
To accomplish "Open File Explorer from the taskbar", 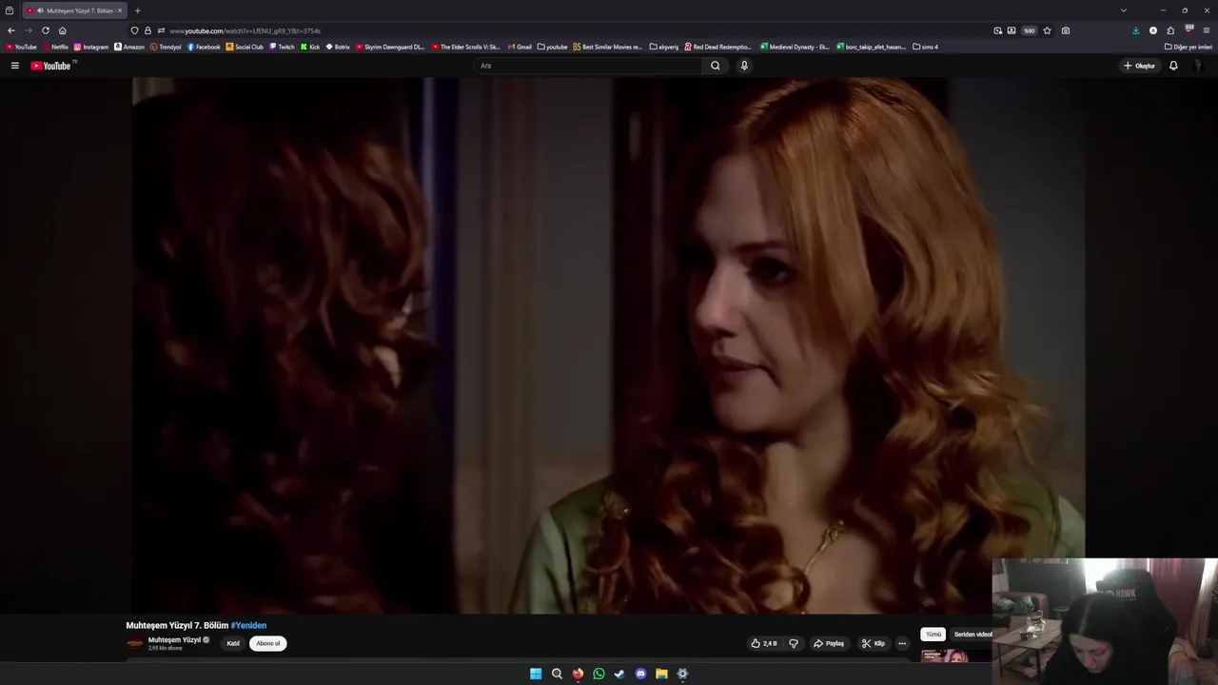I will point(661,674).
